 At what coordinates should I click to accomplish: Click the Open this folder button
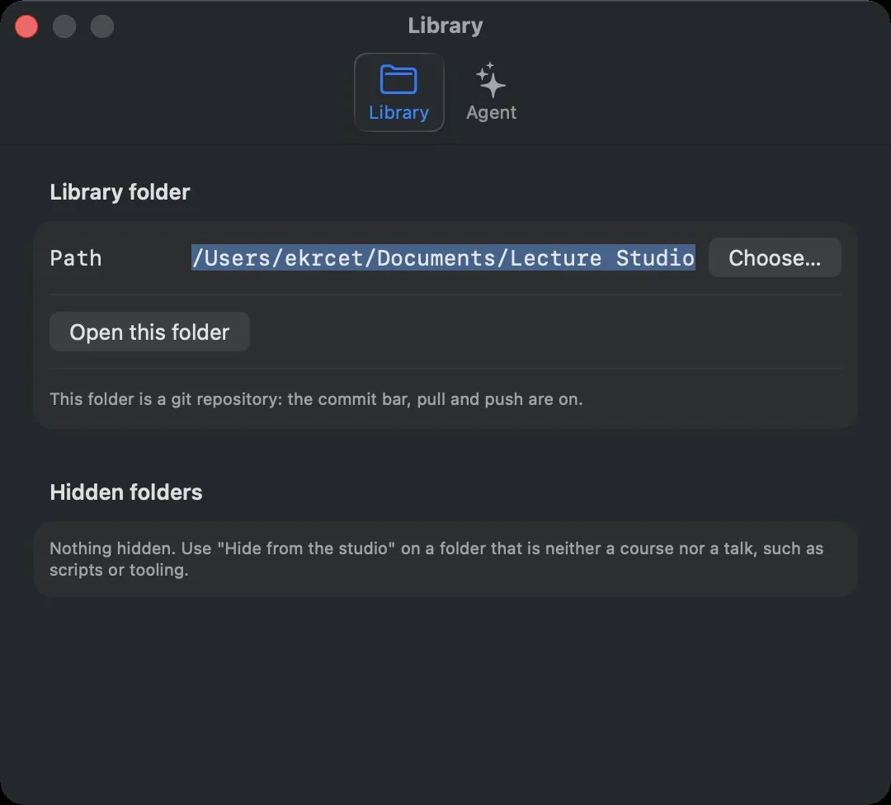tap(149, 332)
